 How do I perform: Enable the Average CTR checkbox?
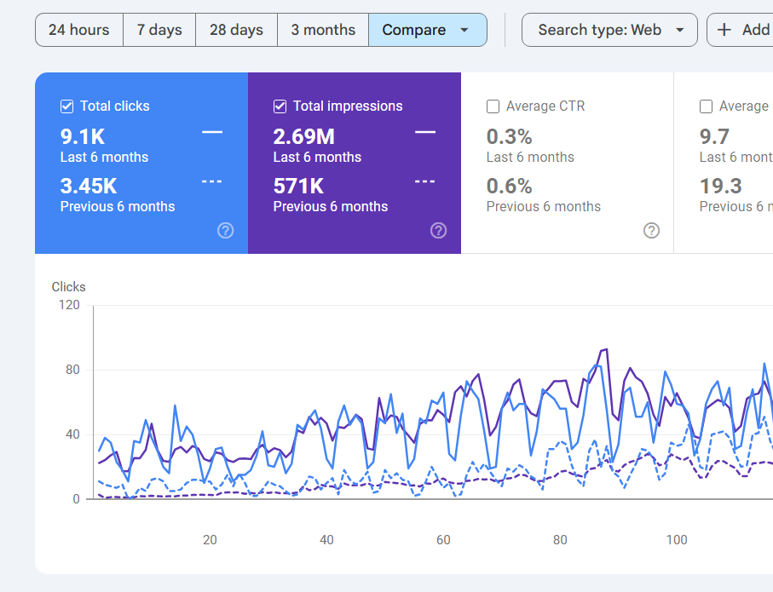point(493,106)
